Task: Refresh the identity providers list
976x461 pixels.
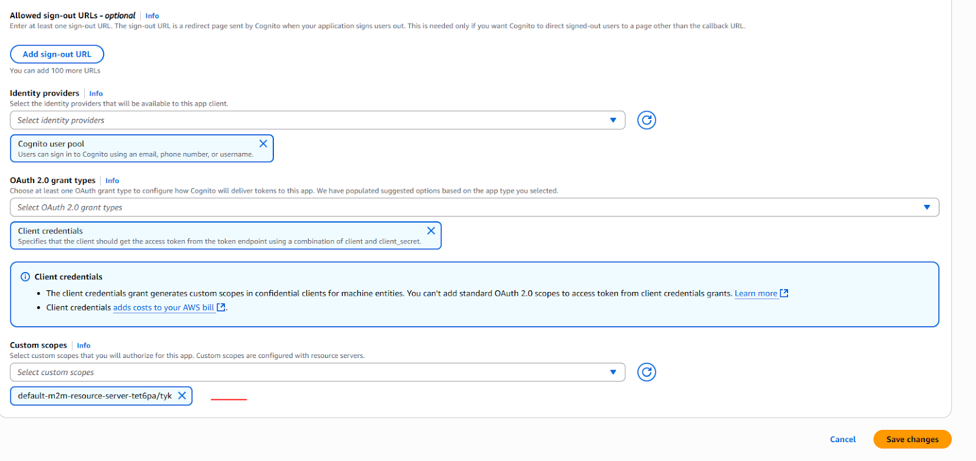Action: pyautogui.click(x=647, y=120)
